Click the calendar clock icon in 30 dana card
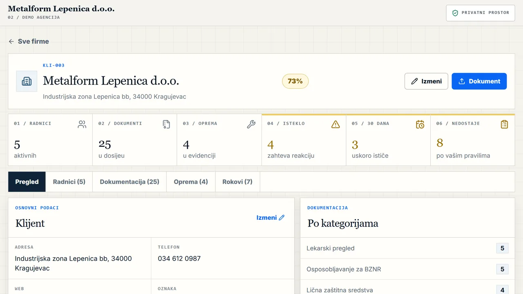 coord(420,125)
